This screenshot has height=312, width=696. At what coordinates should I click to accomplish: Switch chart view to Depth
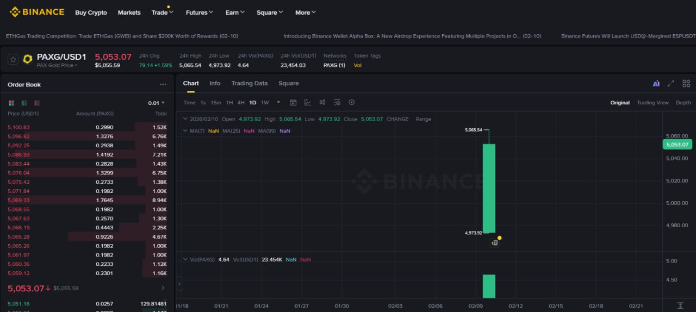click(683, 103)
